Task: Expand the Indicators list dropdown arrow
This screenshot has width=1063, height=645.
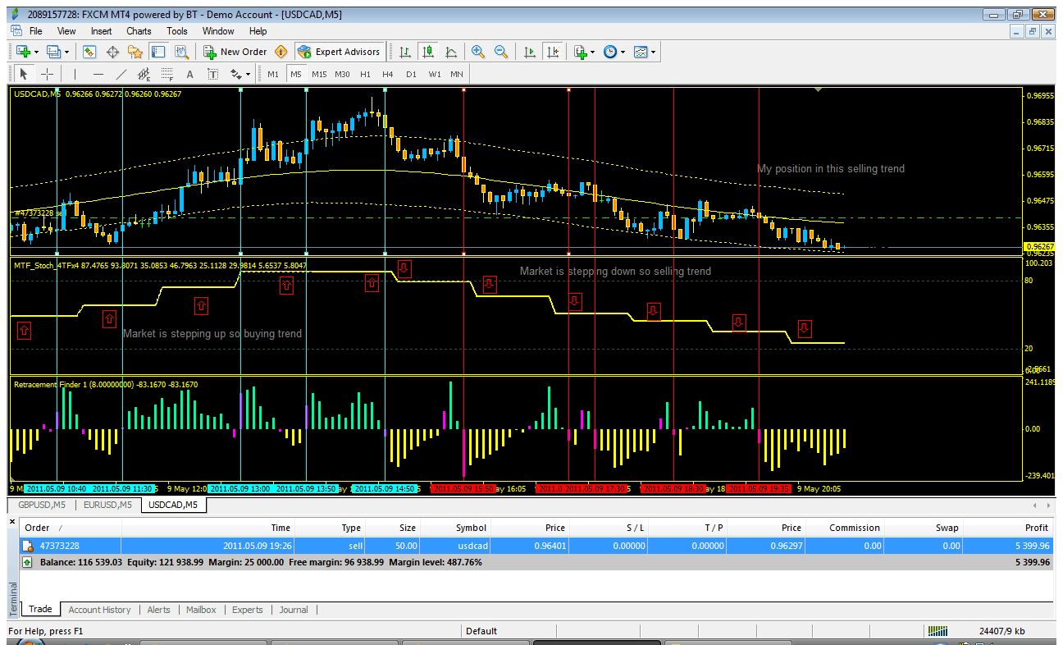Action: click(592, 52)
